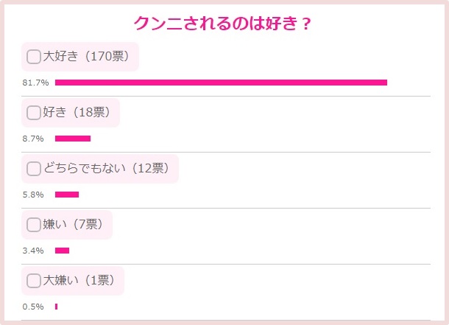Toggle the 大嫌い（1票）checkbox
The image size is (449, 325).
[x=33, y=281]
